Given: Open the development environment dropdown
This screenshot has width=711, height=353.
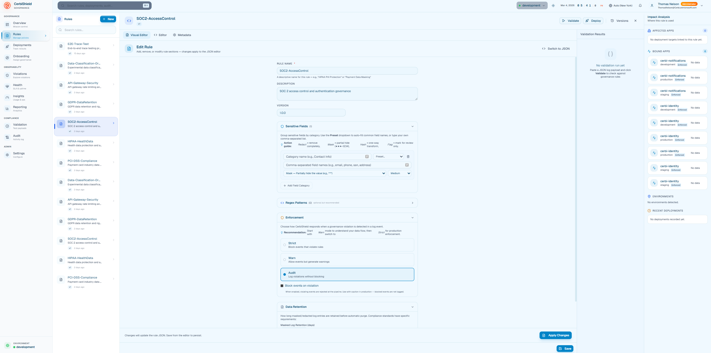Looking at the screenshot, I should [x=532, y=6].
